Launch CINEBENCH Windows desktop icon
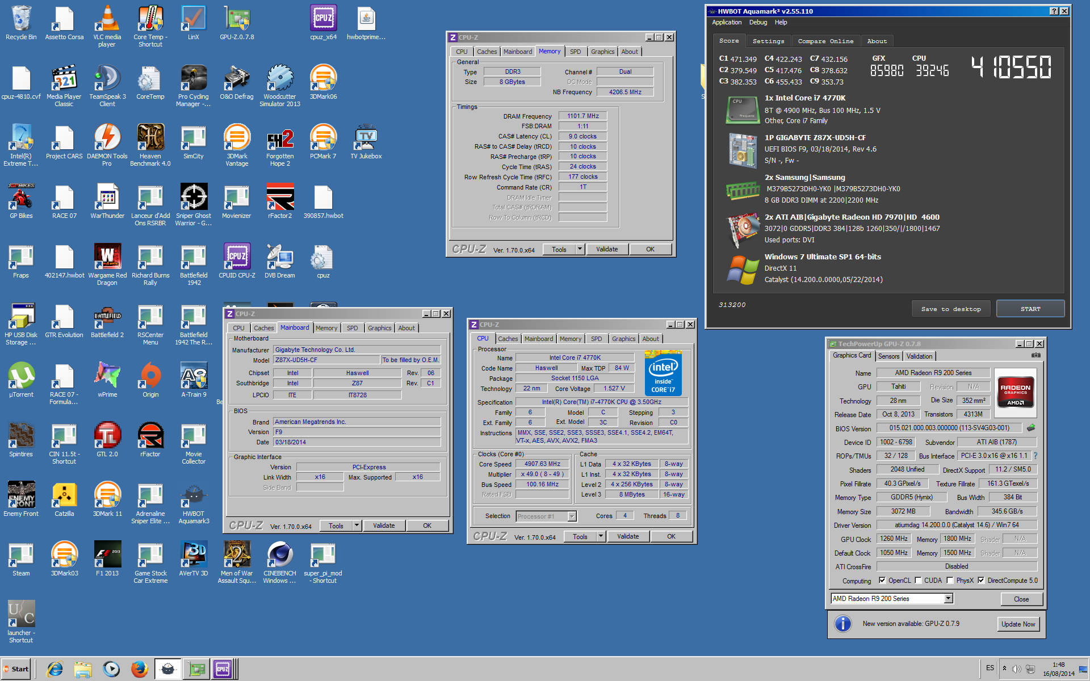 (280, 562)
